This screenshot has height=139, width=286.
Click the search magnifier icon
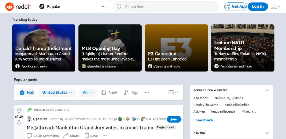[119, 6]
